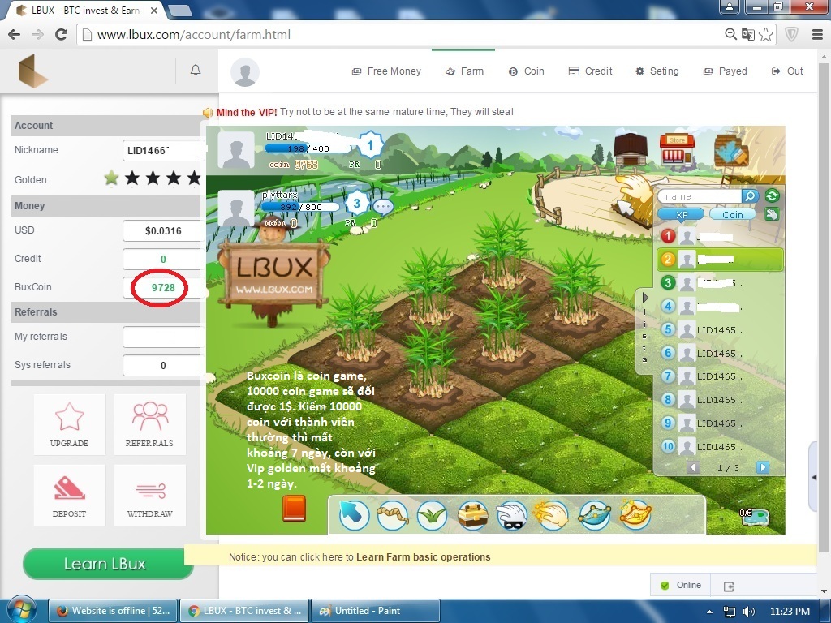Image resolution: width=831 pixels, height=623 pixels.
Task: Select rank 10 friend LID1465
Action: [x=720, y=447]
